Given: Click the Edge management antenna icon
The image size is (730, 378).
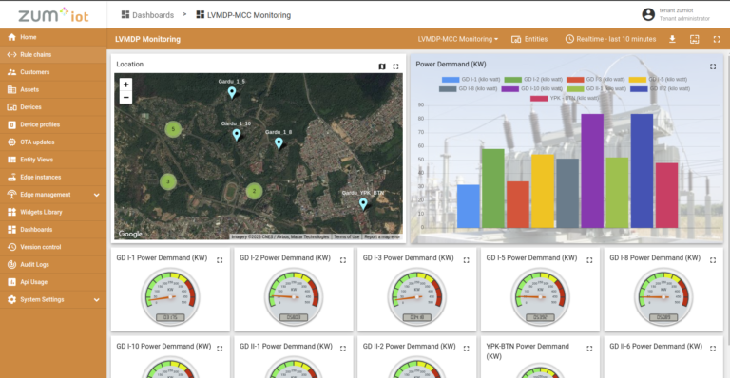Looking at the screenshot, I should click(11, 195).
